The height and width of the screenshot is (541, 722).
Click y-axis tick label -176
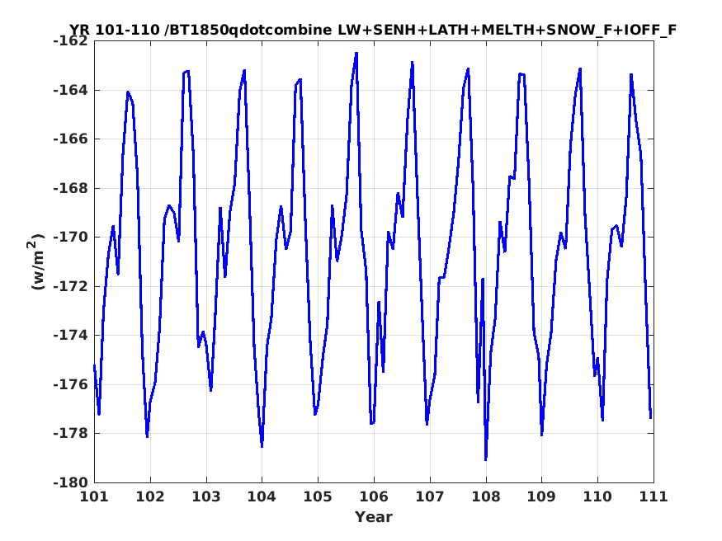[x=70, y=384]
